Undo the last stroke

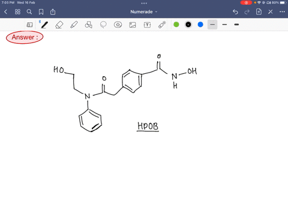(235, 12)
